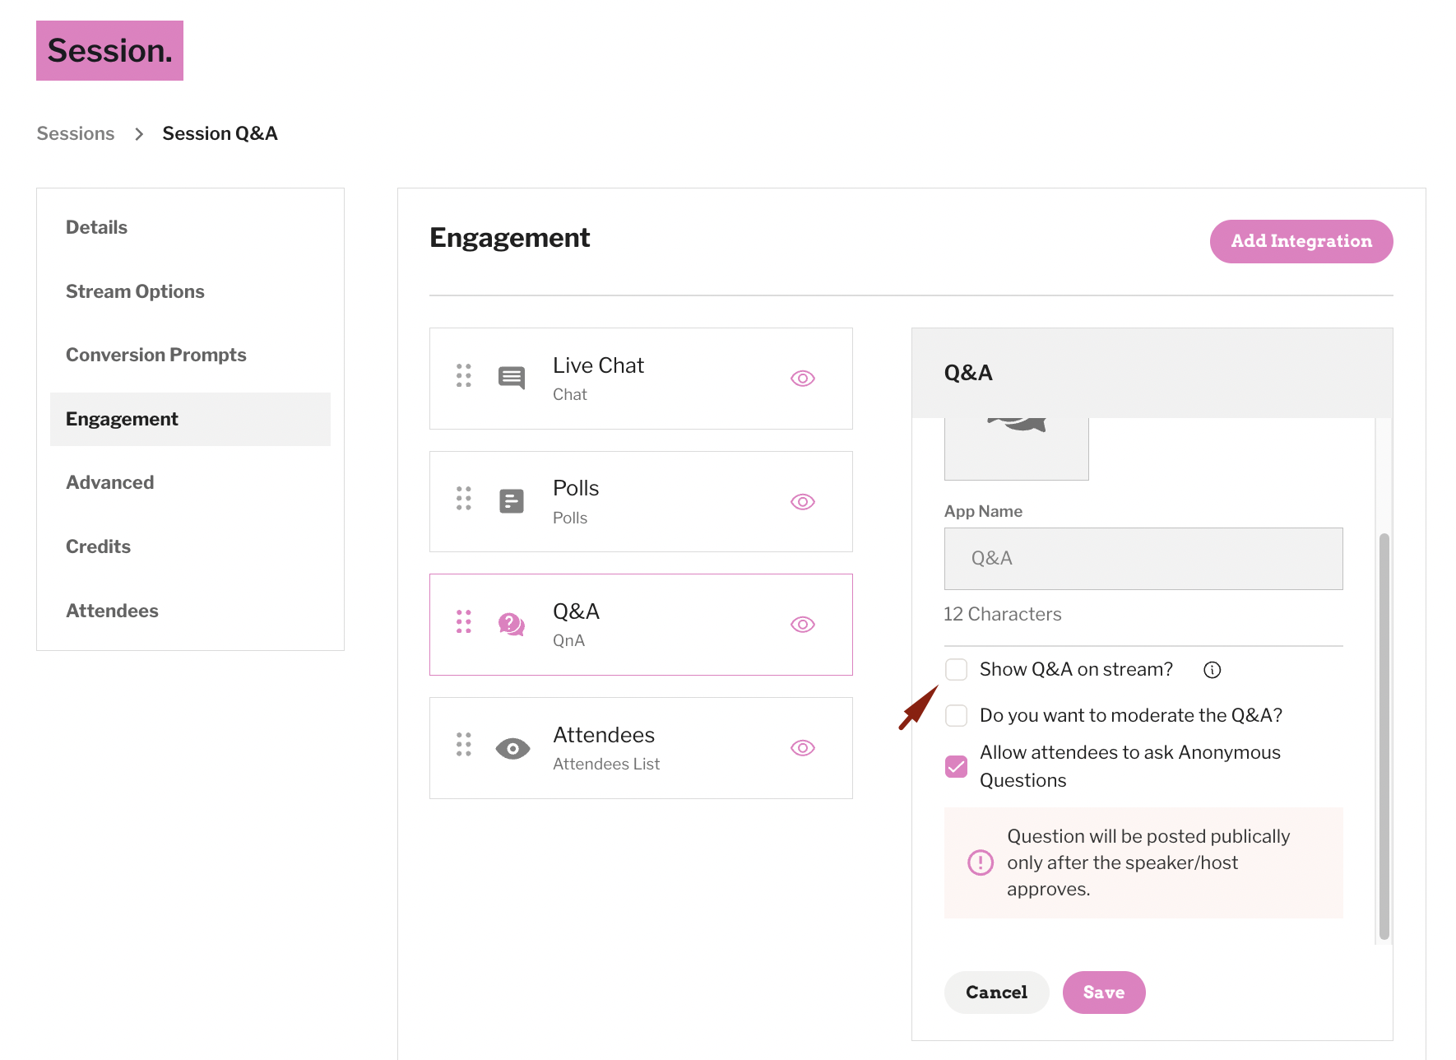The image size is (1456, 1060).
Task: Select the Q&A card title
Action: pos(576,611)
